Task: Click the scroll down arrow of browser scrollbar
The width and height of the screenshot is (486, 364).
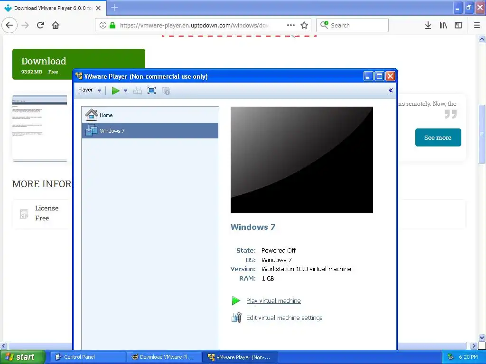Action: coord(482,337)
